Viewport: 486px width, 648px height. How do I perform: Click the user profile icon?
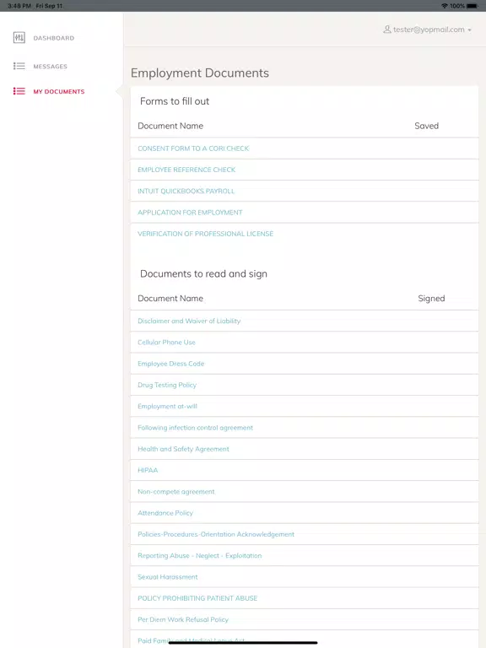pyautogui.click(x=386, y=30)
